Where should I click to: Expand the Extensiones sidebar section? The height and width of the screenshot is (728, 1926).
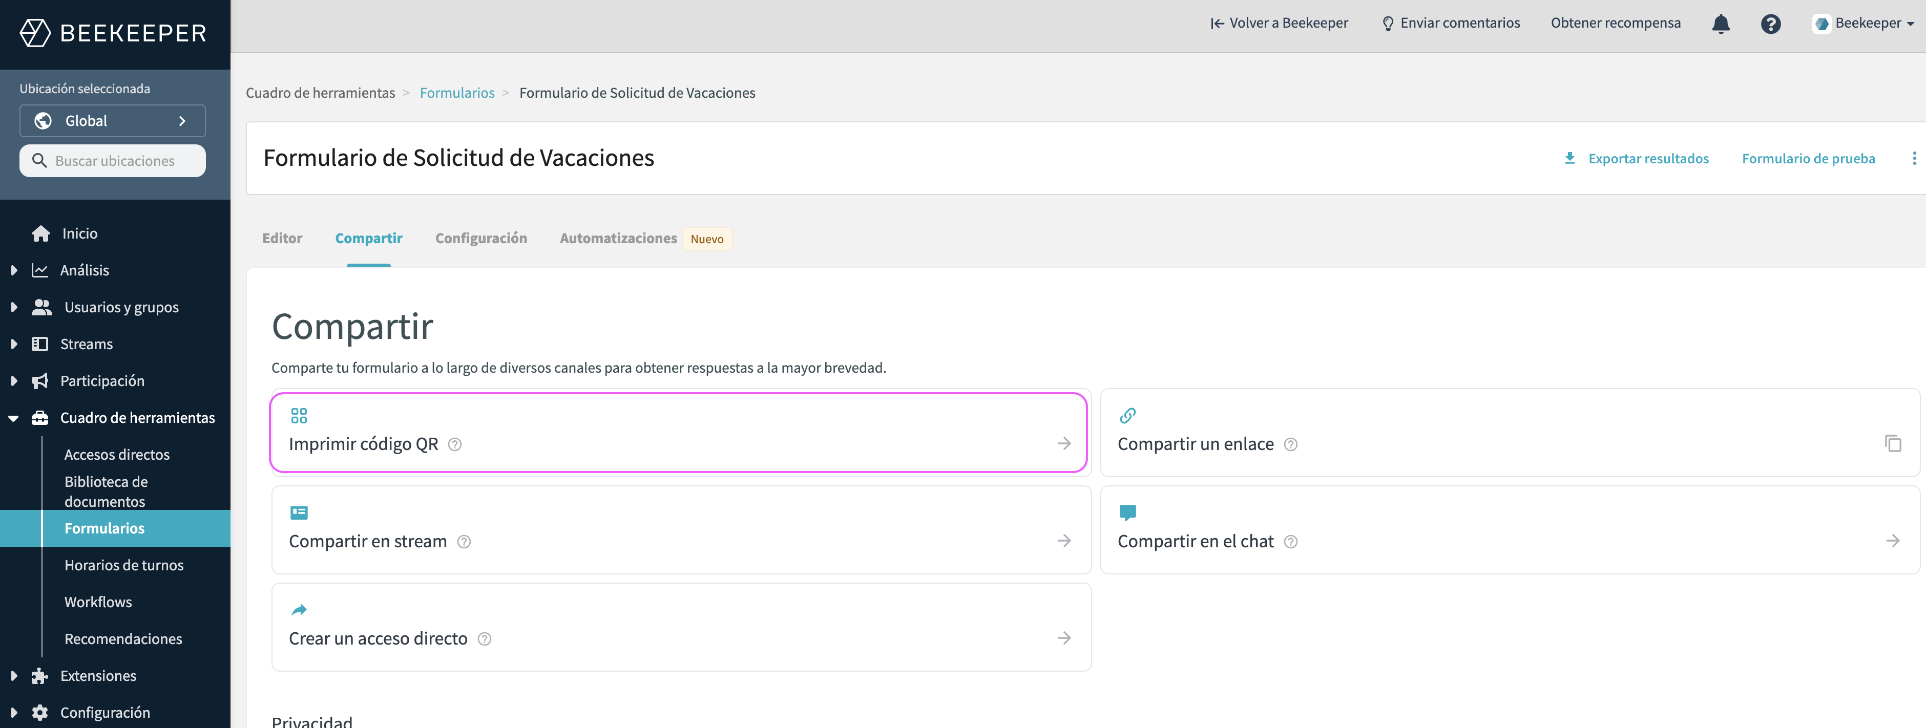(13, 676)
